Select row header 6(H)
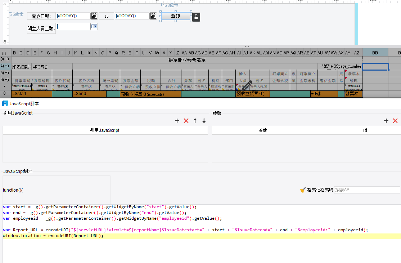This screenshot has width=401, height=263. click(x=5, y=80)
